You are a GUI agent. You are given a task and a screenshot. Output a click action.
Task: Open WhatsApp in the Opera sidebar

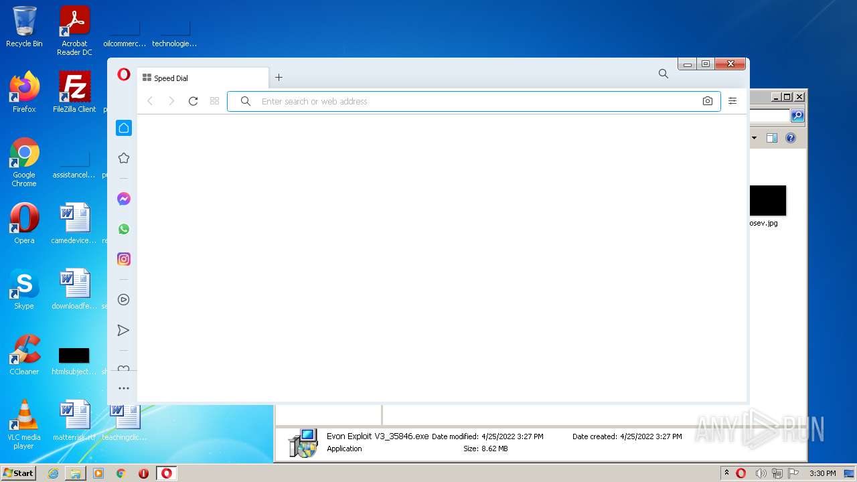(124, 229)
